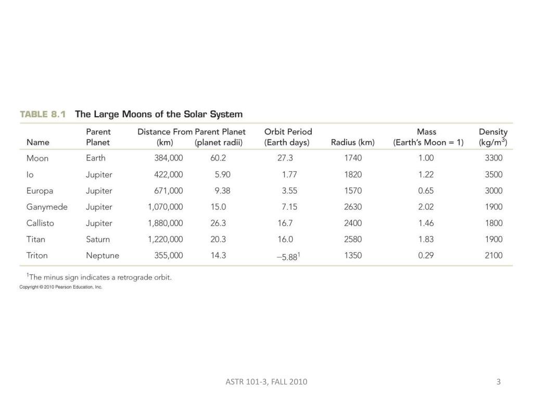Select Triton's parent planet Neptune
The image size is (533, 400).
[x=103, y=255]
